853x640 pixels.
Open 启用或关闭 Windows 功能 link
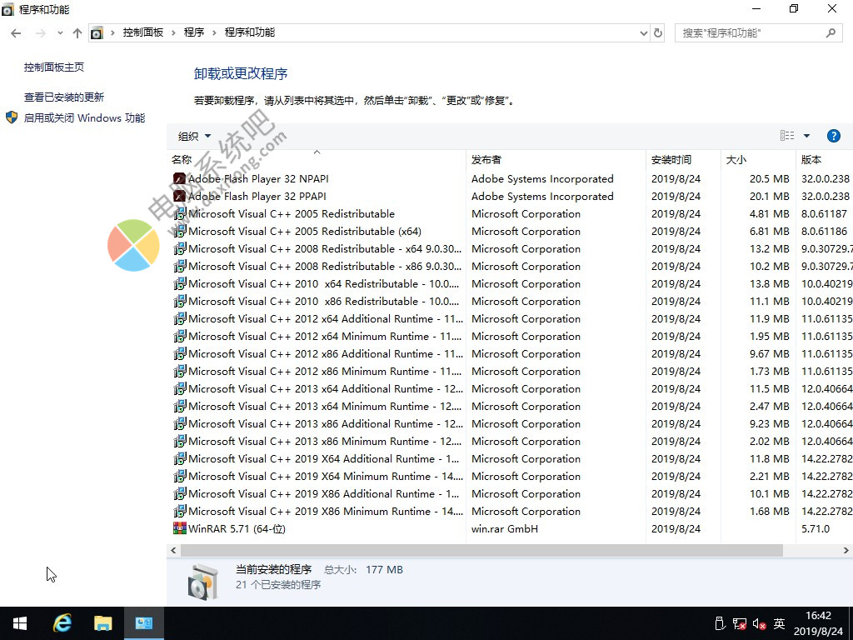pyautogui.click(x=84, y=118)
